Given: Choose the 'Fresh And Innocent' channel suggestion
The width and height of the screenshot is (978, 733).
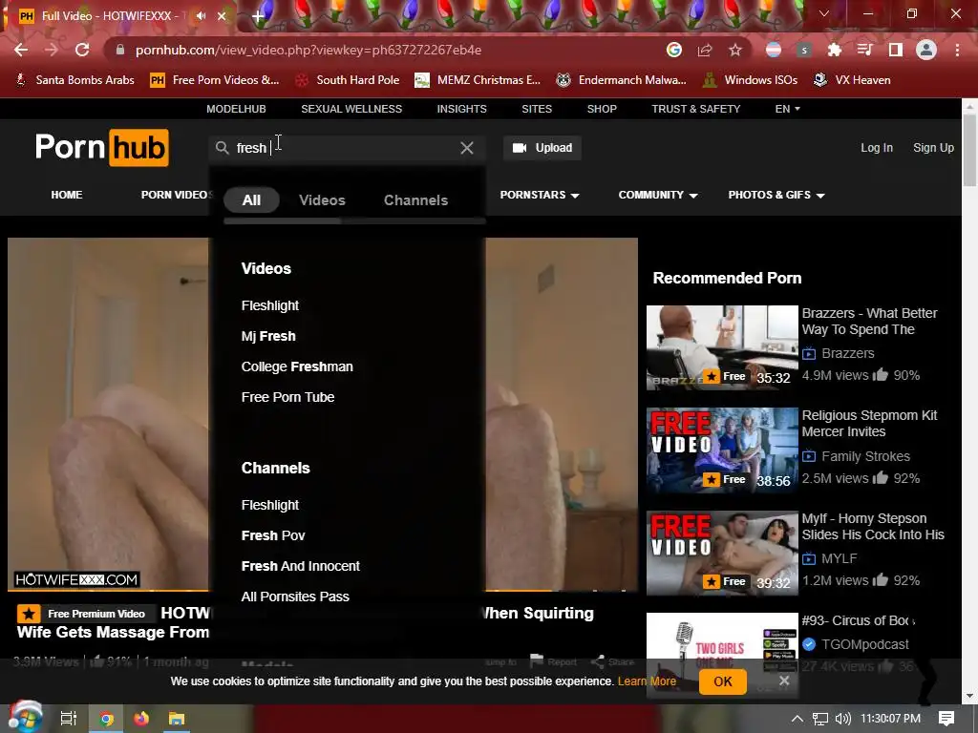Looking at the screenshot, I should point(301,566).
